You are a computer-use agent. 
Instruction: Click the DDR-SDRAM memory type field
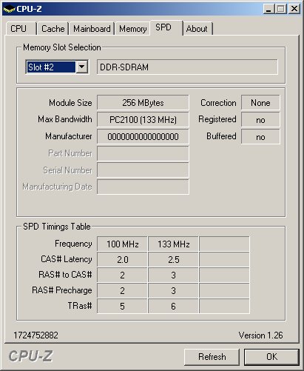click(187, 67)
